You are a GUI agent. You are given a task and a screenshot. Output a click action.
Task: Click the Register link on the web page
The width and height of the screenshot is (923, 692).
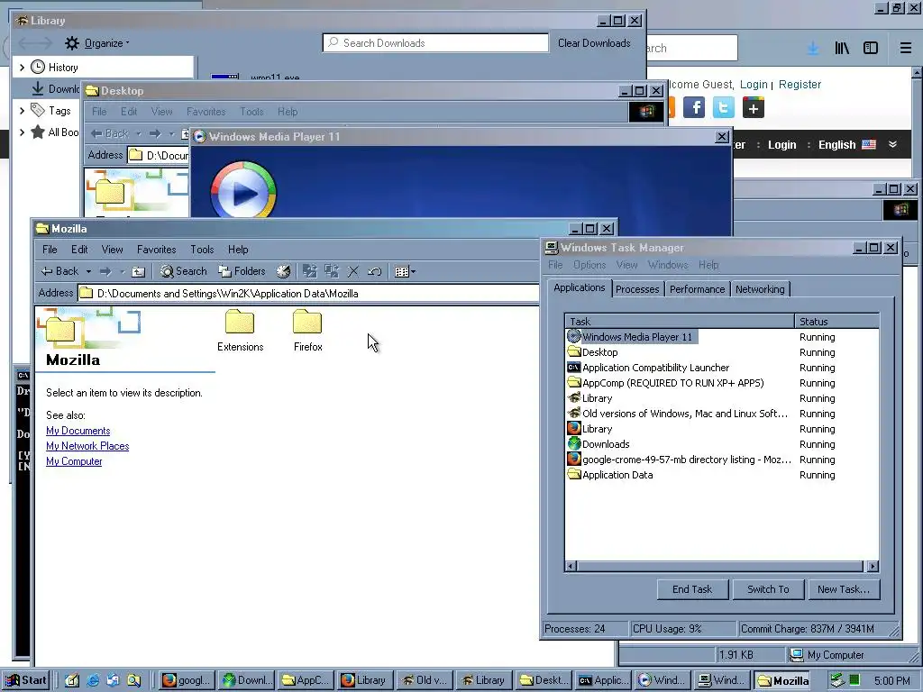[x=800, y=84]
